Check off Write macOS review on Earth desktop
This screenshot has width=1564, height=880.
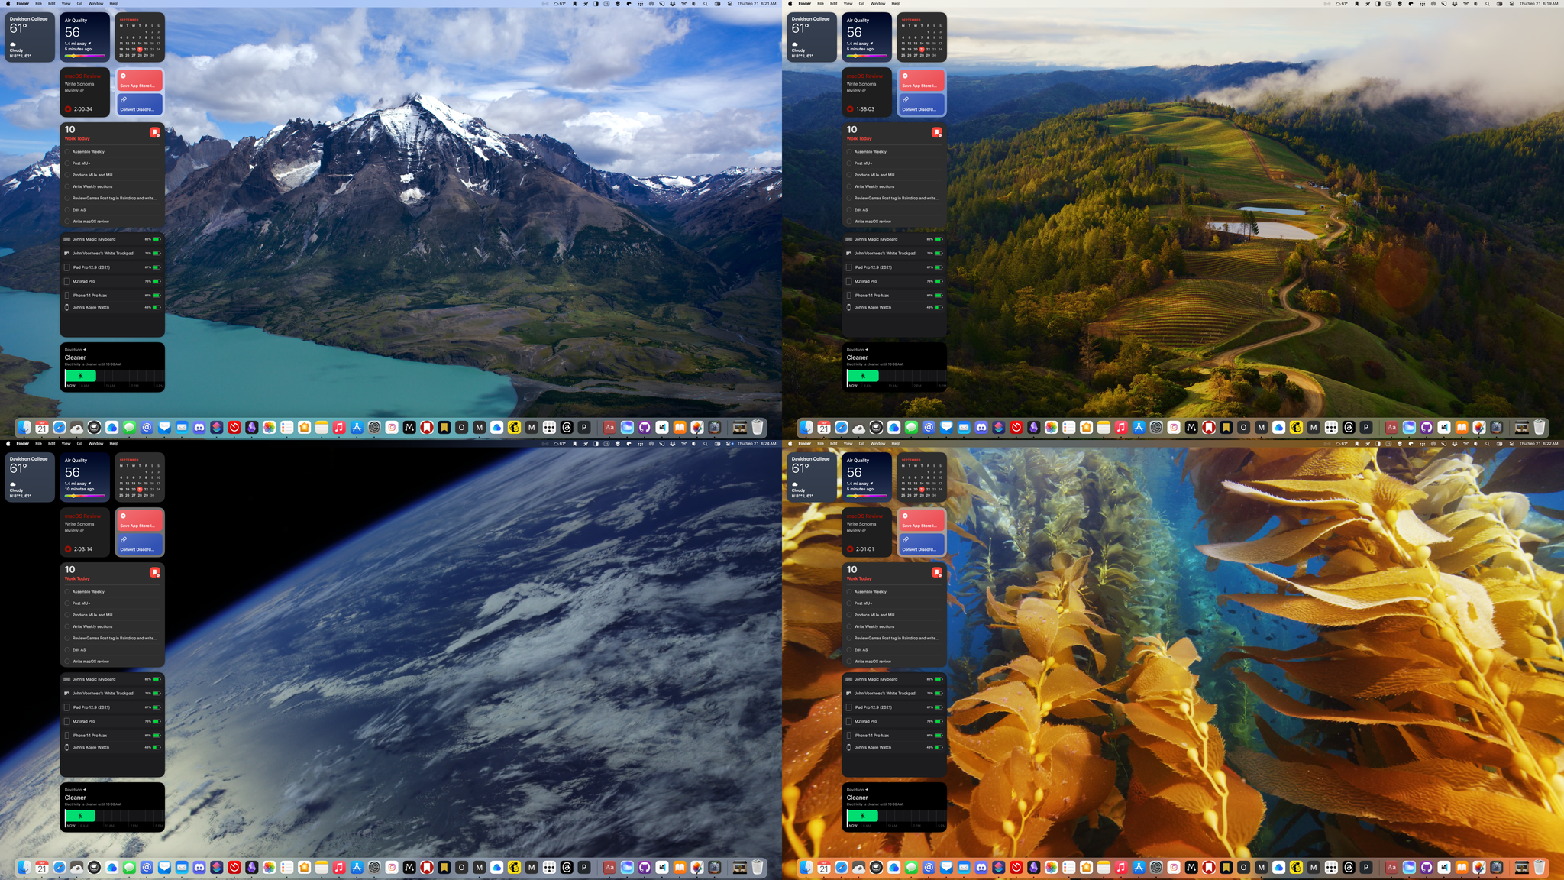pos(67,662)
